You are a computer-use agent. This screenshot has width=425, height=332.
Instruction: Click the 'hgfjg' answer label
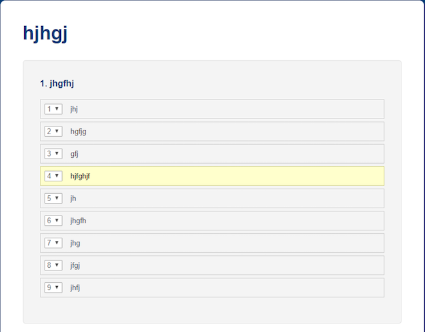[x=78, y=132]
